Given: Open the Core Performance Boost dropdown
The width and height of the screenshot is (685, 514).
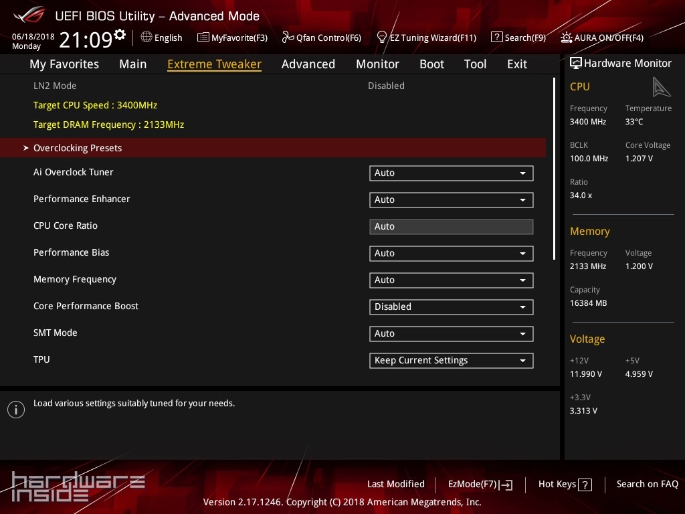Looking at the screenshot, I should pos(452,307).
